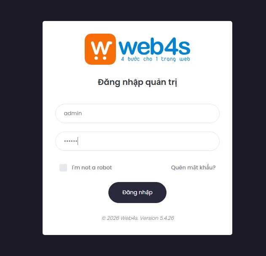Click the orange W shopping cart logo icon
The width and height of the screenshot is (266, 256).
(100, 49)
